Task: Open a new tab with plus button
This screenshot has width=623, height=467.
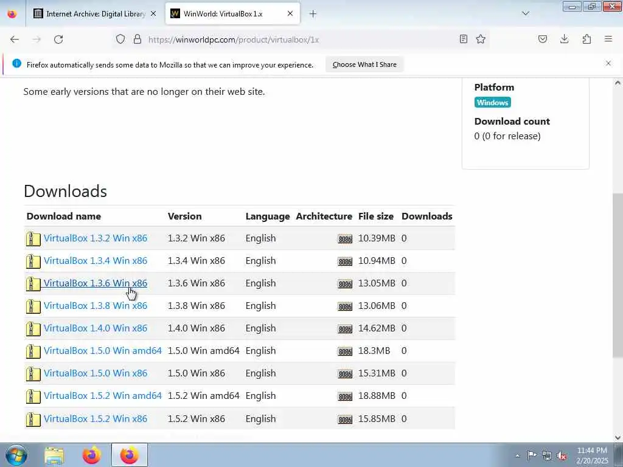Action: tap(313, 14)
